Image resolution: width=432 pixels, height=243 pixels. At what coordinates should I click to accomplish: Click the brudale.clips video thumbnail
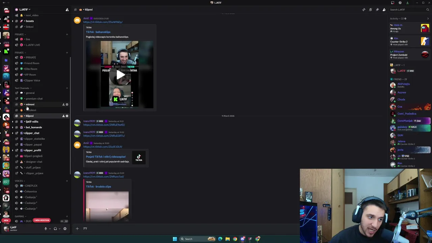(x=107, y=206)
